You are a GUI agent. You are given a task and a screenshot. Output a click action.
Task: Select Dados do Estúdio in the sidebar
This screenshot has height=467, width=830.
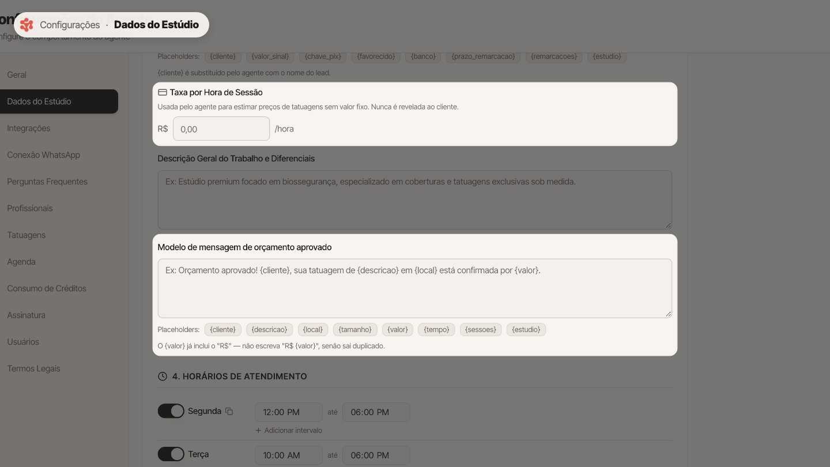click(x=59, y=101)
